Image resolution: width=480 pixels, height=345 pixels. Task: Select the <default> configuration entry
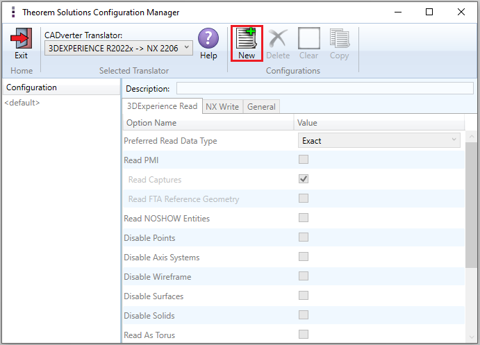click(22, 103)
